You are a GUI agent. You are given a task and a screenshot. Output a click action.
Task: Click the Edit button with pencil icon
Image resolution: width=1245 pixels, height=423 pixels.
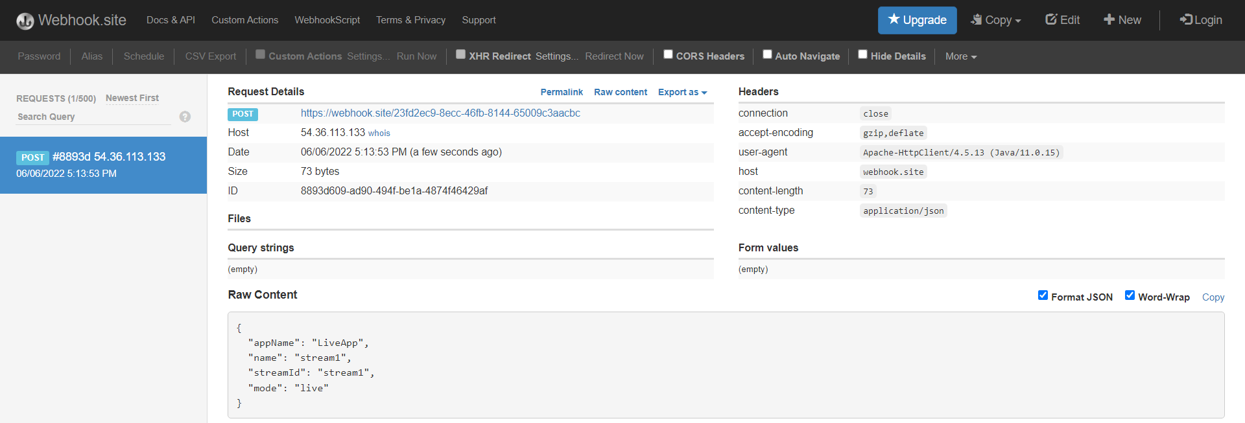point(1062,20)
